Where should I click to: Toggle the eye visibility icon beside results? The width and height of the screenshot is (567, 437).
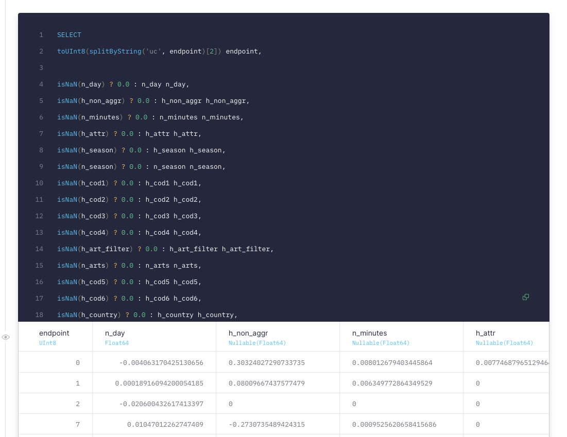(x=6, y=337)
